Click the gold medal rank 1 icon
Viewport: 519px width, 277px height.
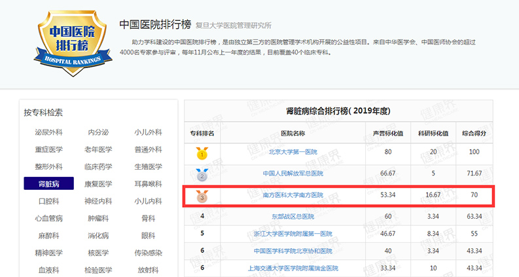coord(202,153)
